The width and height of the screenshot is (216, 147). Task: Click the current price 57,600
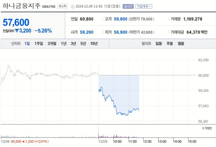pos(16,22)
